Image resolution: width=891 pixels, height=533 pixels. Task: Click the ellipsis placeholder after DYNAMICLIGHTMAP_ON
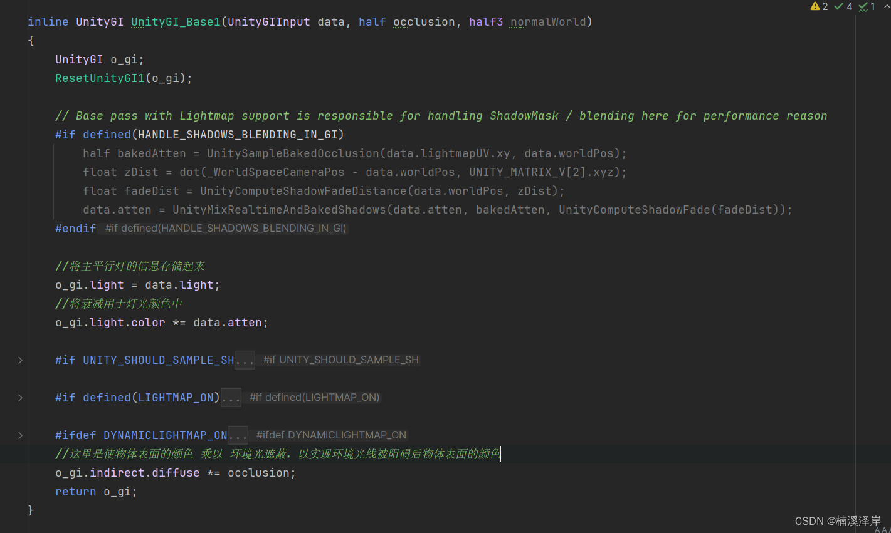(x=238, y=435)
